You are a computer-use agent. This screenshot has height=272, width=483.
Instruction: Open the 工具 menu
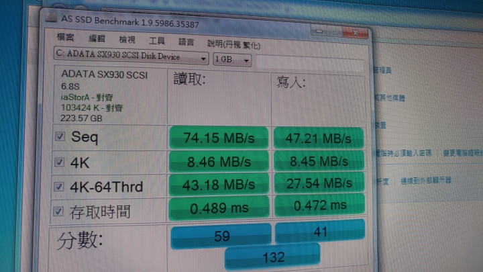157,41
